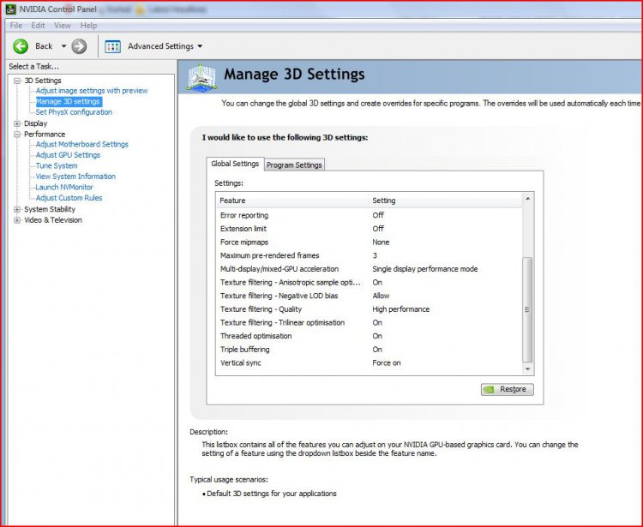The image size is (643, 527).
Task: Open Adjust GPU Settings
Action: (68, 155)
